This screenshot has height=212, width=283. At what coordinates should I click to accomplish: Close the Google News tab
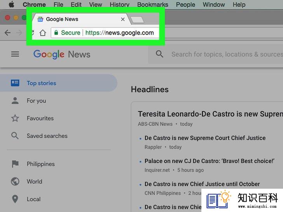point(123,19)
